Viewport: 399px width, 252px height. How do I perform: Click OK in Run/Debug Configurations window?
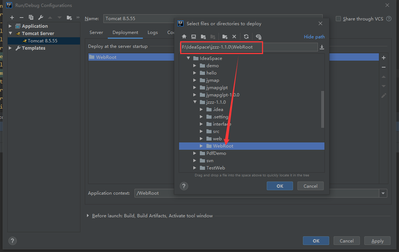point(316,241)
